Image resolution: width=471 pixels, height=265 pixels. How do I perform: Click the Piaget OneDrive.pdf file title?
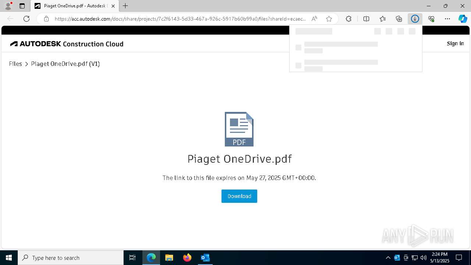click(x=240, y=159)
